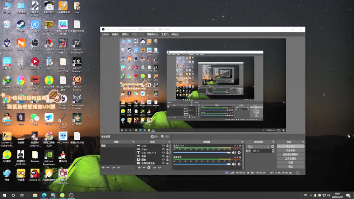This screenshot has width=354, height=199.
Task: Enable 工作室模式 studio mode button
Action: pos(291,159)
